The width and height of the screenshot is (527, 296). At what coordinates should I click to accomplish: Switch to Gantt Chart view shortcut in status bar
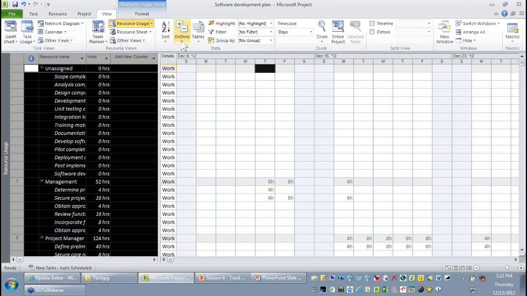[448, 268]
